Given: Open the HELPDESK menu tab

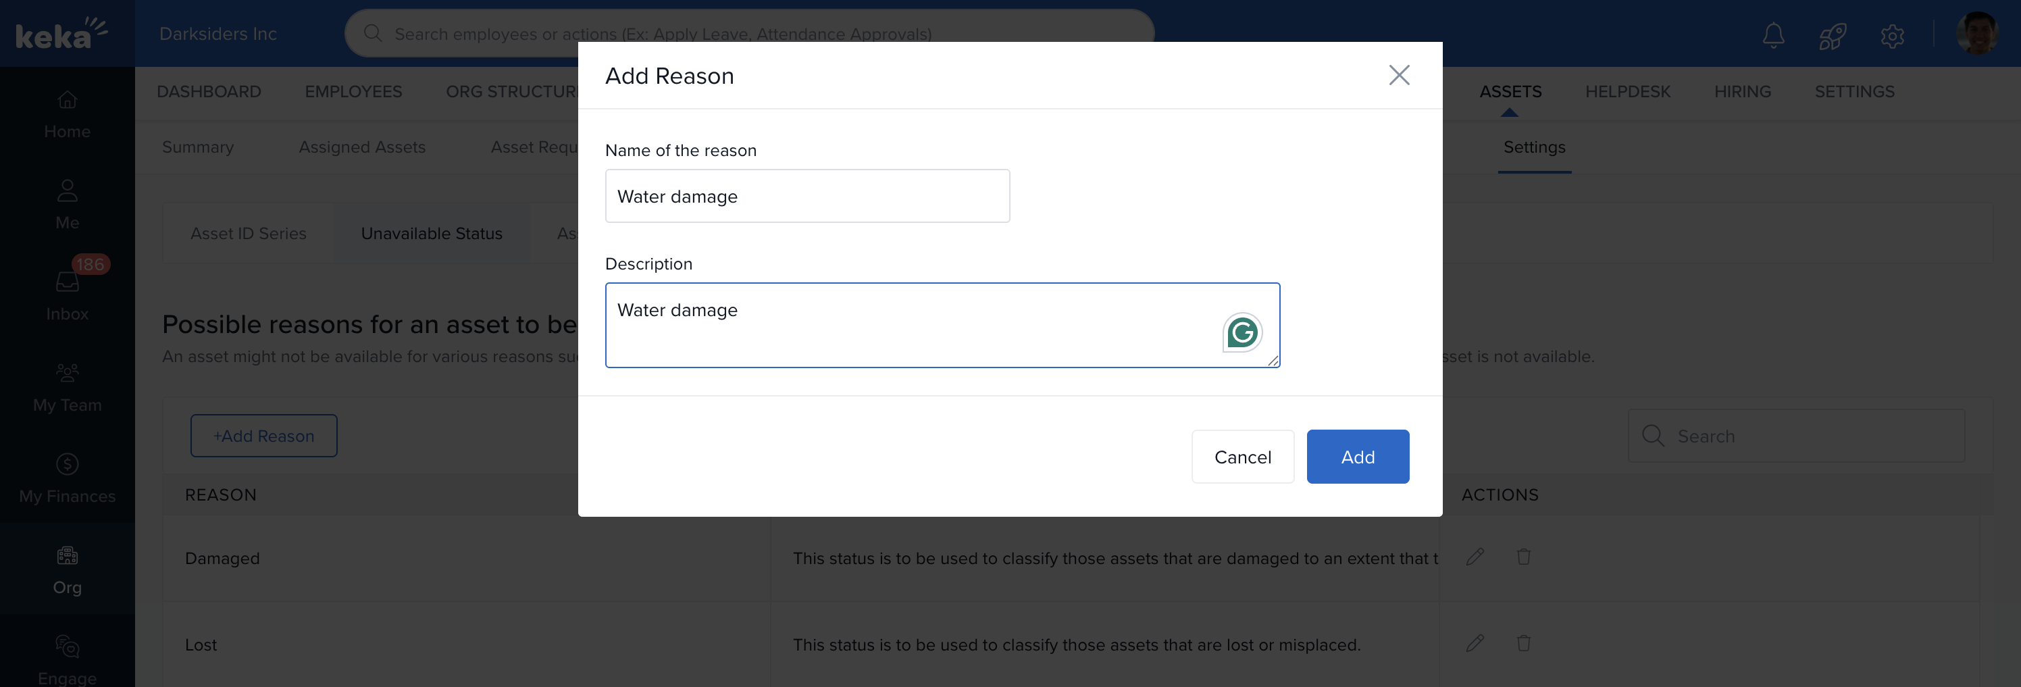Looking at the screenshot, I should coord(1627,92).
